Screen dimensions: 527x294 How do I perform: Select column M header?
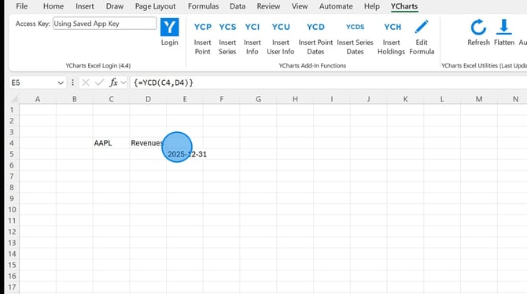(x=479, y=99)
